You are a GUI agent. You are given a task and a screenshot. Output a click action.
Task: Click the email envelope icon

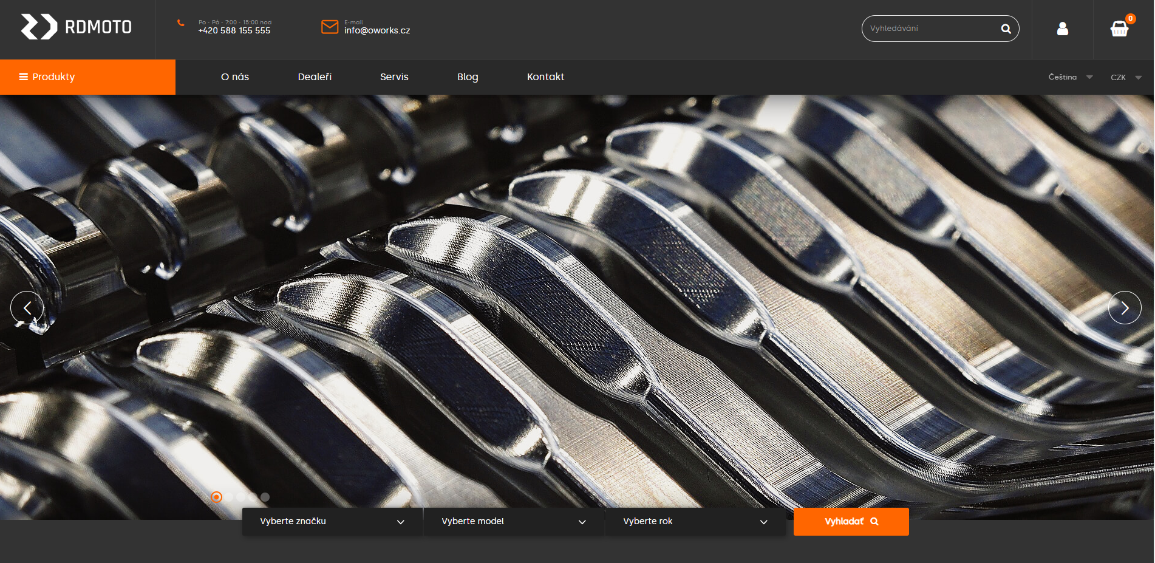click(329, 27)
